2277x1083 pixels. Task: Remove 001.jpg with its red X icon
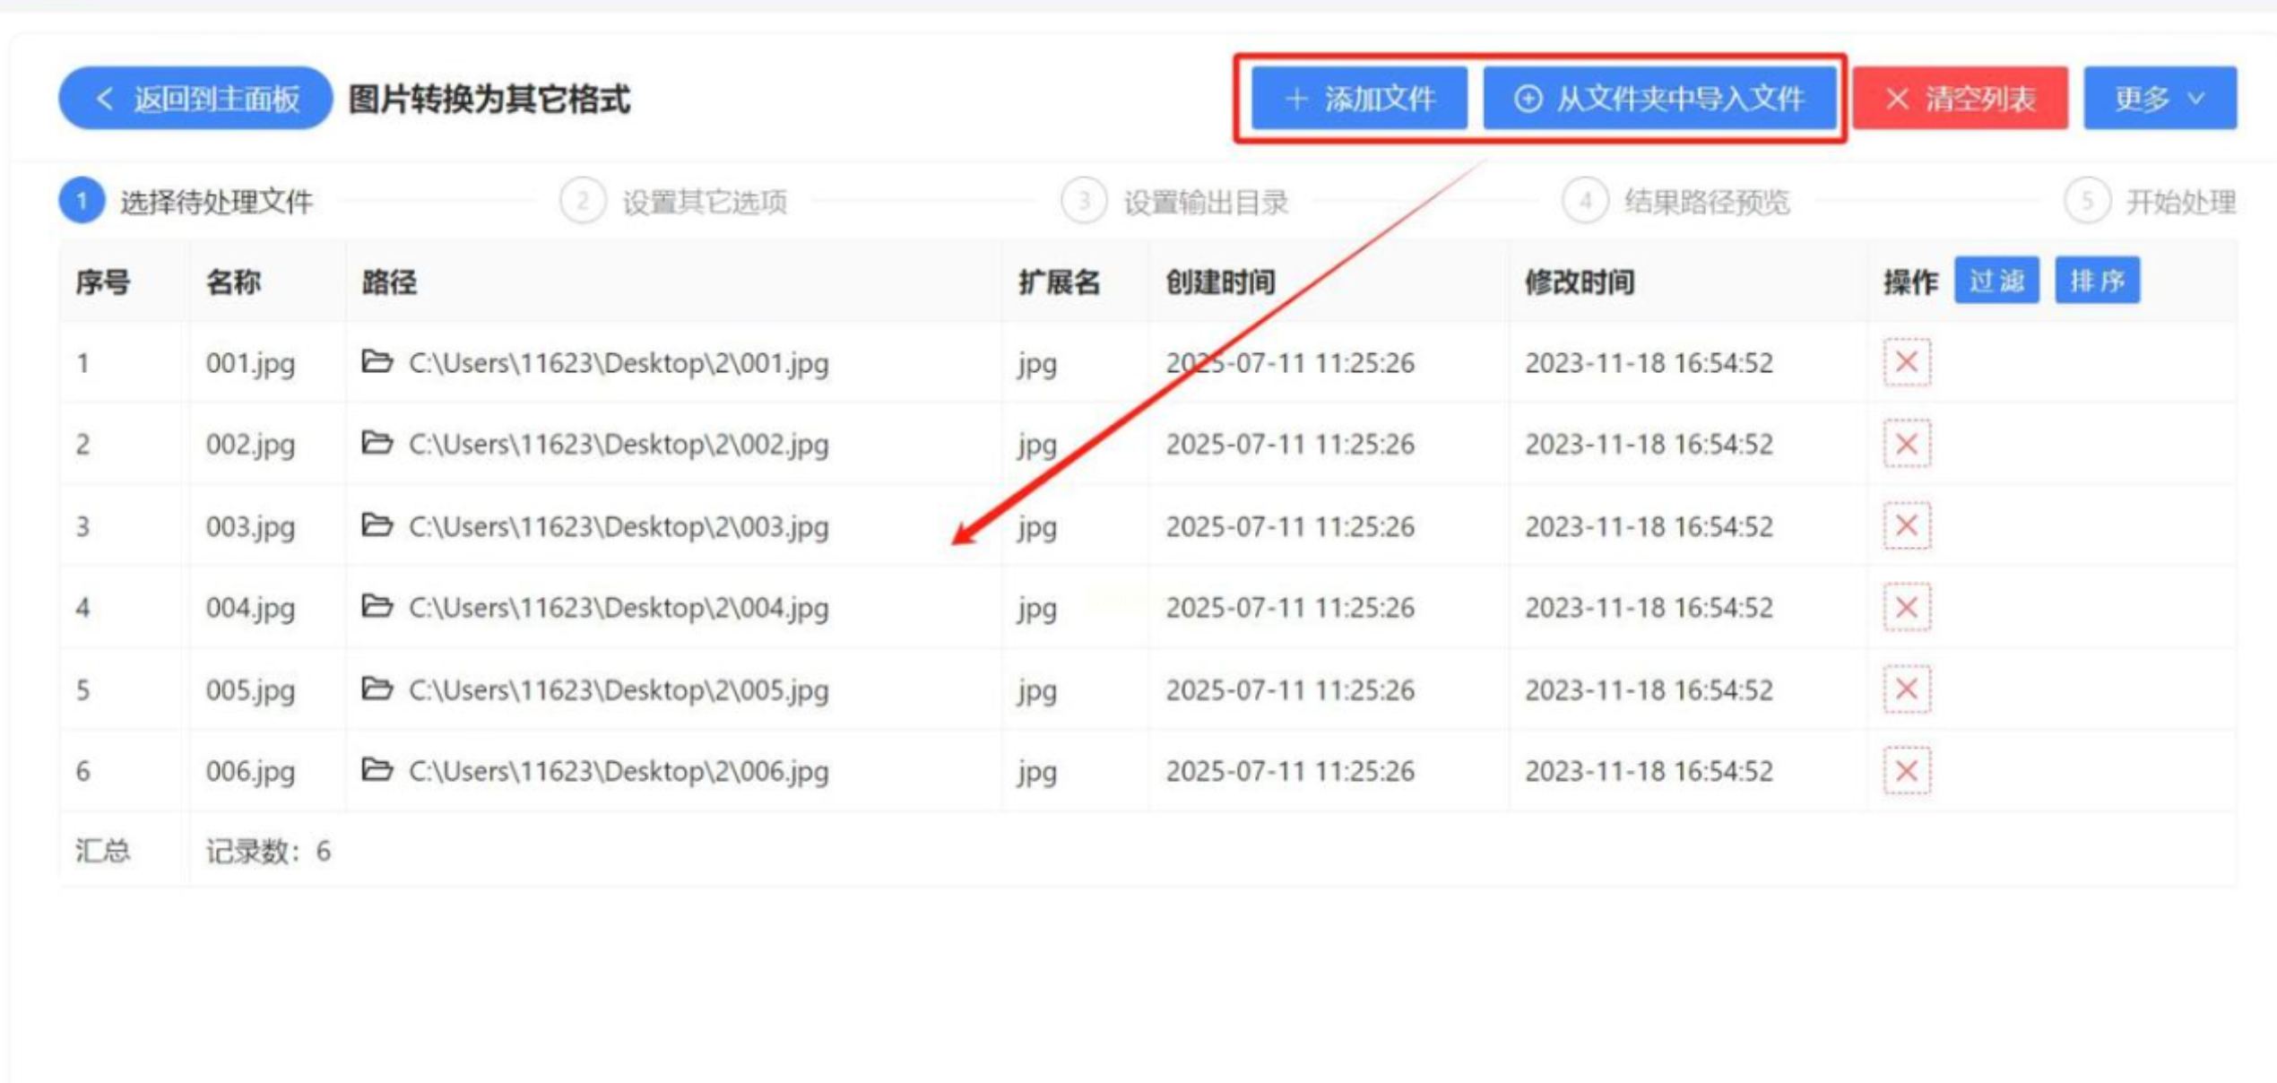pos(1906,362)
